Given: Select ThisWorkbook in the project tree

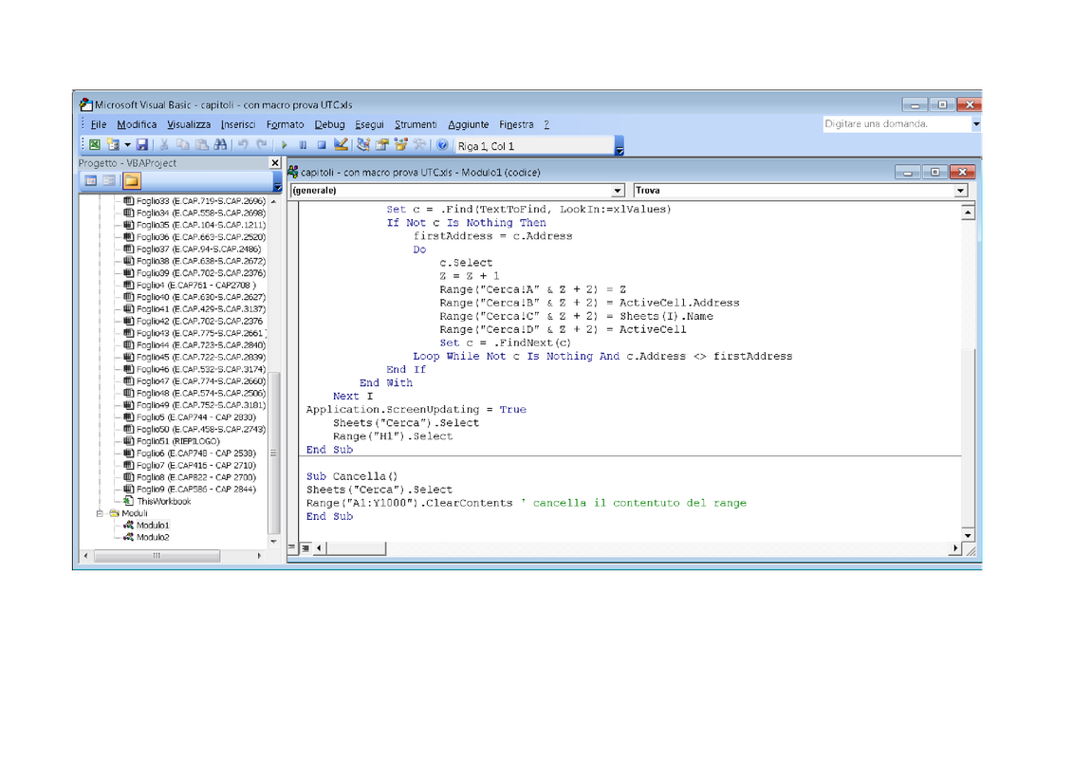Looking at the screenshot, I should tap(163, 502).
